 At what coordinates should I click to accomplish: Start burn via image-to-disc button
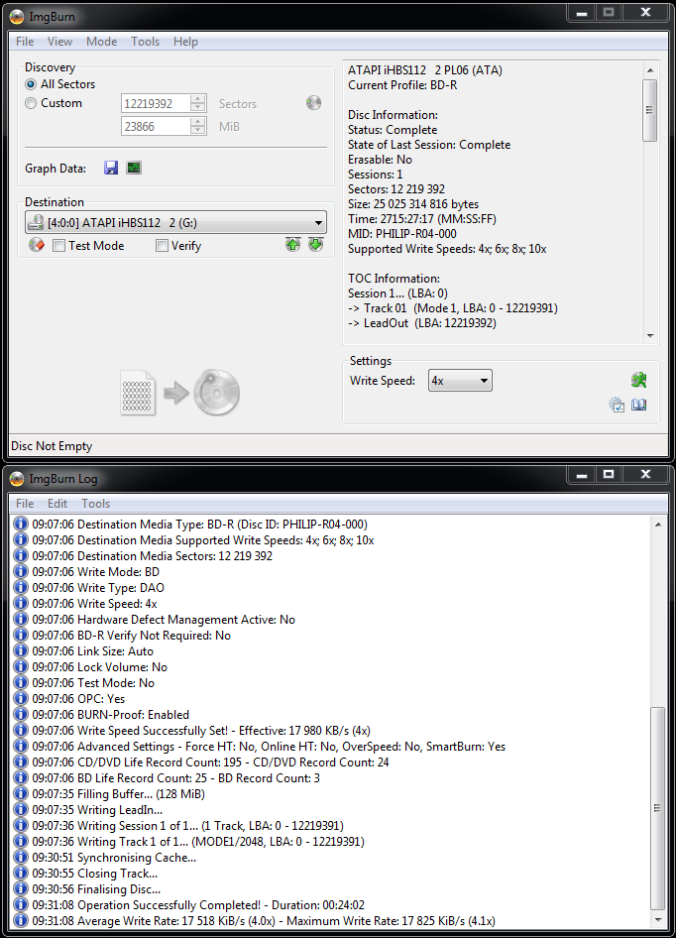[x=179, y=393]
